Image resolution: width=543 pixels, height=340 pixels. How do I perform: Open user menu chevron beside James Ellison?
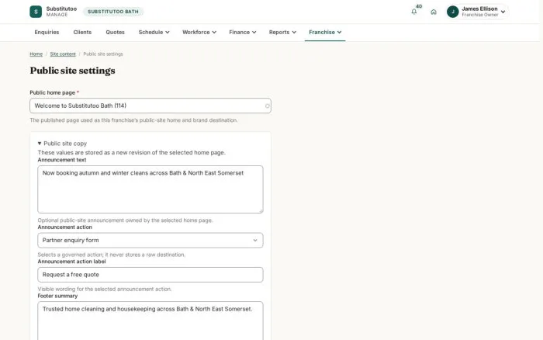(x=503, y=12)
